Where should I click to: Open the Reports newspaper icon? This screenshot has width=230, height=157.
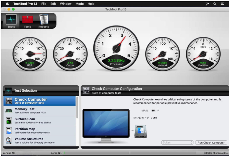43,19
